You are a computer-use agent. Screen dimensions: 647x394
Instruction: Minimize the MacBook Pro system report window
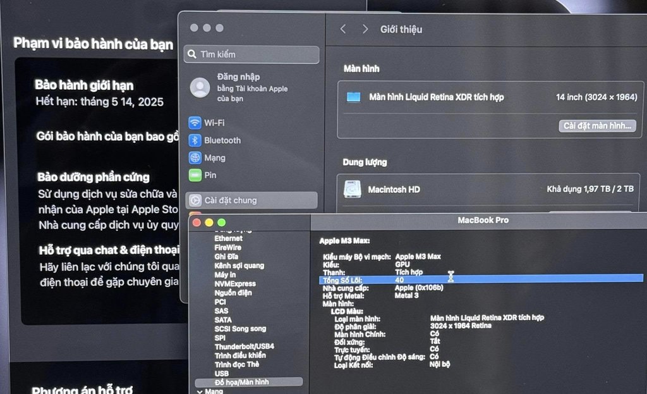point(209,223)
